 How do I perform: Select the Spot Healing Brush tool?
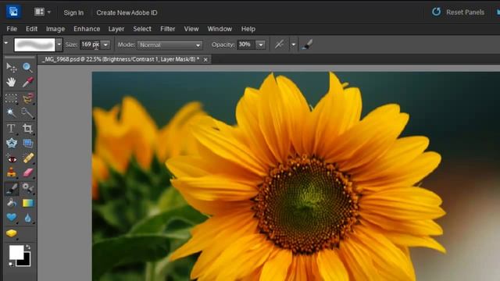[28, 158]
